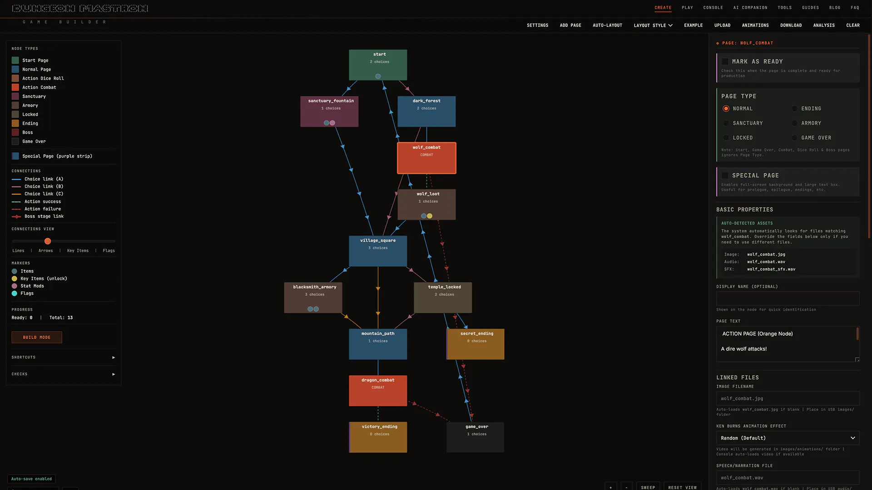This screenshot has height=490, width=872.
Task: Open the Create tab
Action: pos(663,8)
